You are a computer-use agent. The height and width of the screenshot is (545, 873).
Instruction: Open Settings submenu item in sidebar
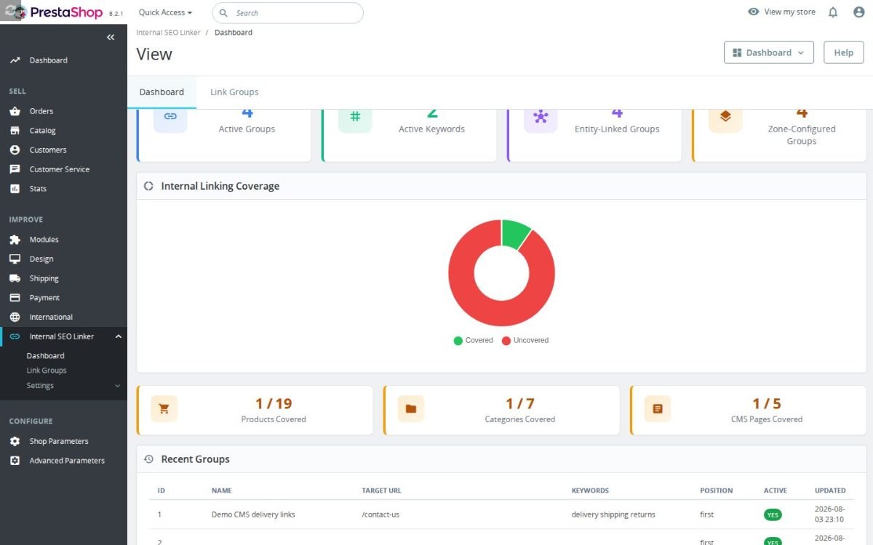[x=40, y=386]
